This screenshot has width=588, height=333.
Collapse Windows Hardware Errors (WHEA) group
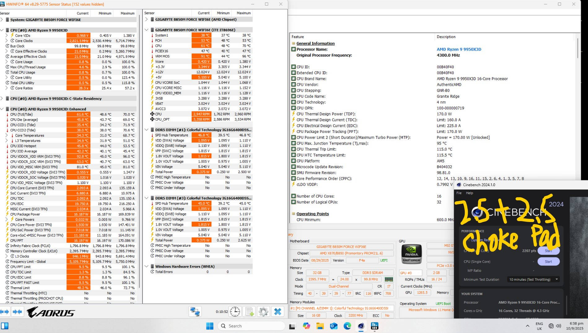coord(146,266)
